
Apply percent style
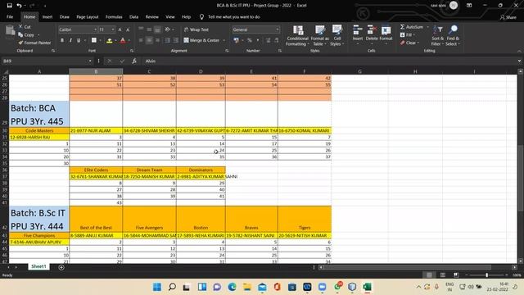point(249,40)
